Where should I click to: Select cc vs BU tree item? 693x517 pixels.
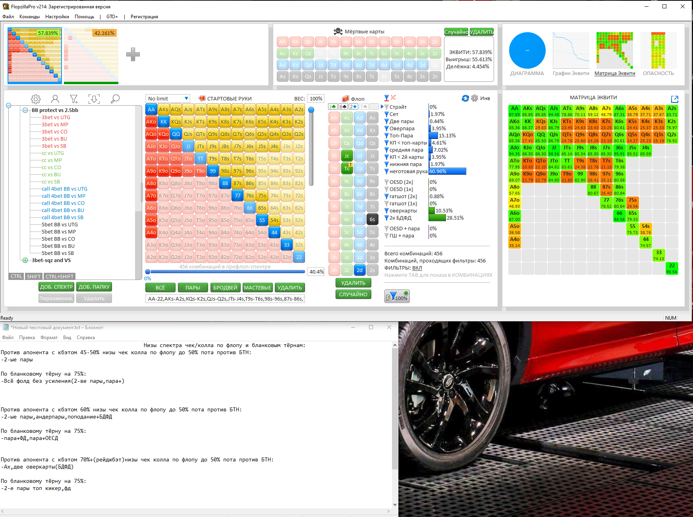point(51,175)
